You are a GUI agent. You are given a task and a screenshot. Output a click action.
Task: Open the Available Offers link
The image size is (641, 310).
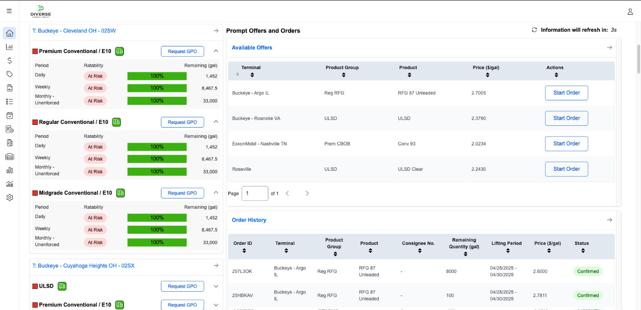click(x=252, y=48)
